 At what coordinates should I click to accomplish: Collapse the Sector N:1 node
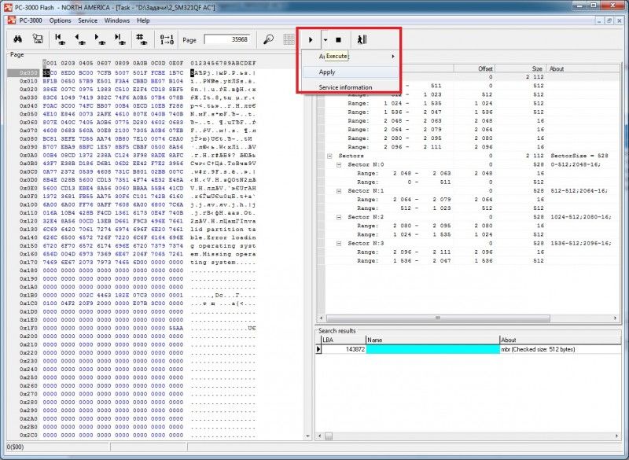click(339, 191)
